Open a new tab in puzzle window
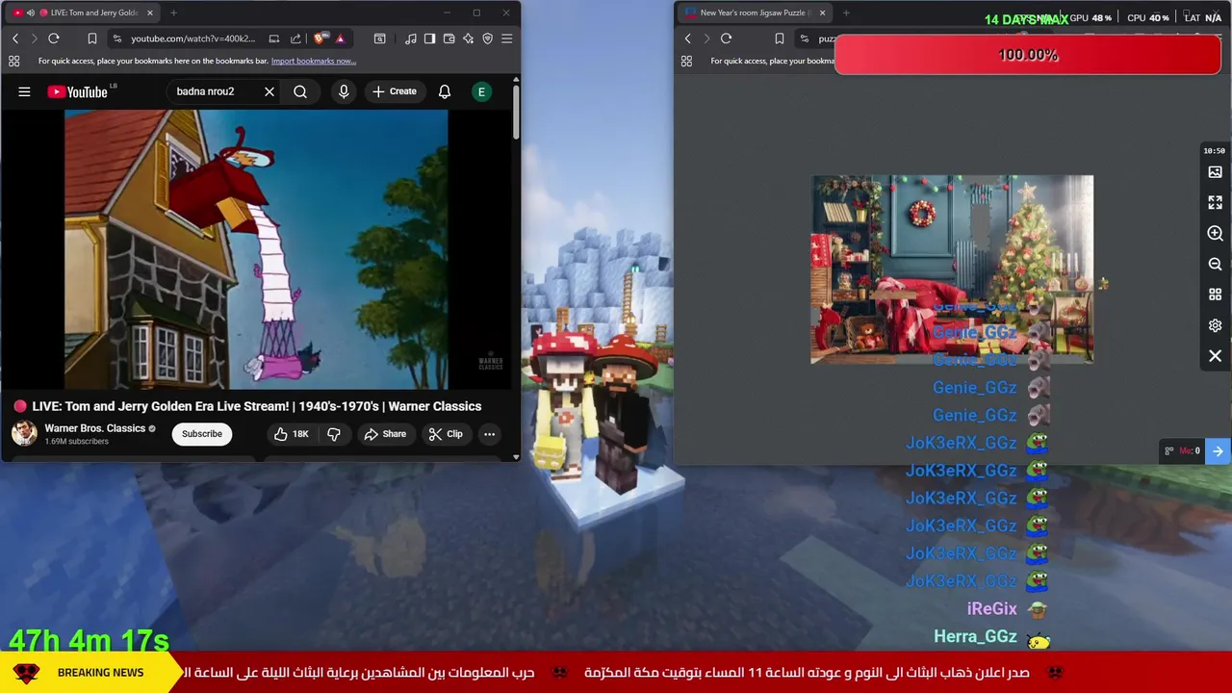The image size is (1232, 693). click(x=846, y=13)
